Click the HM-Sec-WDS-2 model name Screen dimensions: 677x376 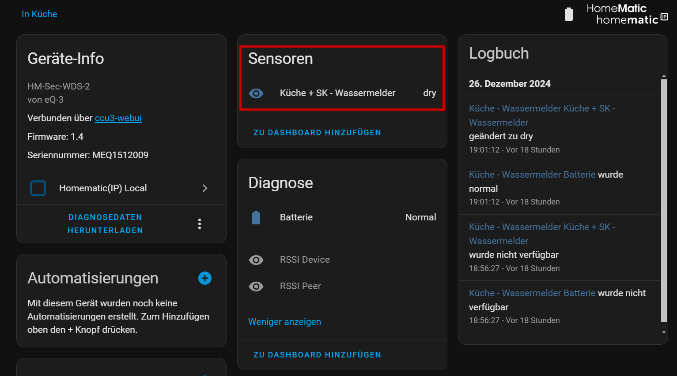(x=59, y=86)
